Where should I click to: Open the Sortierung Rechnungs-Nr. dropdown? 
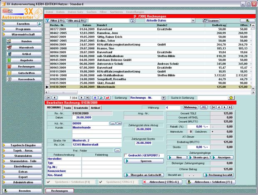point(164,98)
